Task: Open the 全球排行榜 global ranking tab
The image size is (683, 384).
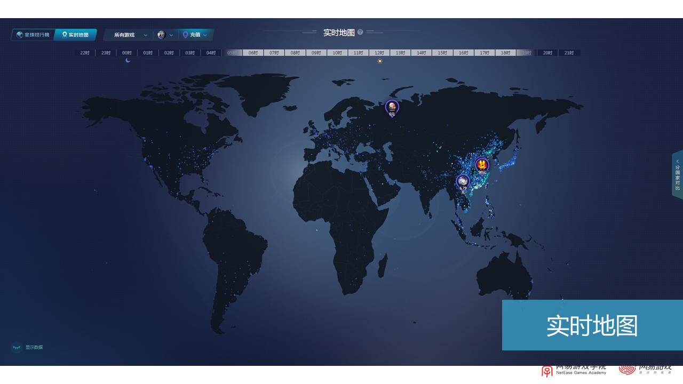Action: pyautogui.click(x=33, y=35)
